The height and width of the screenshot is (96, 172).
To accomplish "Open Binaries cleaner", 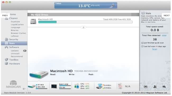I will coord(15,30).
